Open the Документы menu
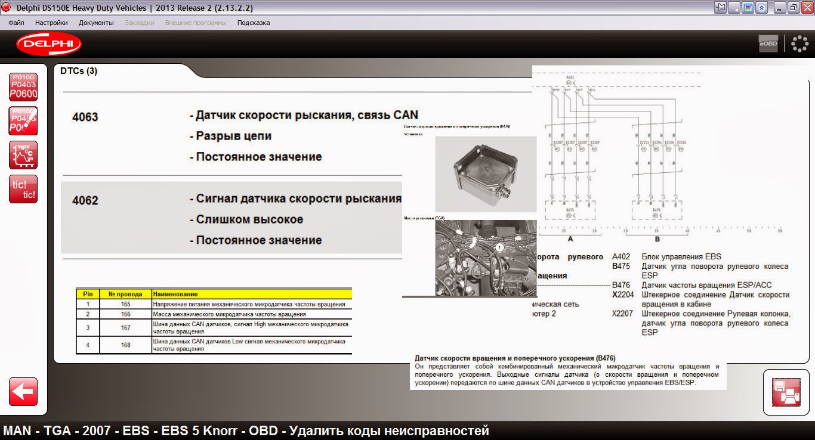 pyautogui.click(x=96, y=23)
